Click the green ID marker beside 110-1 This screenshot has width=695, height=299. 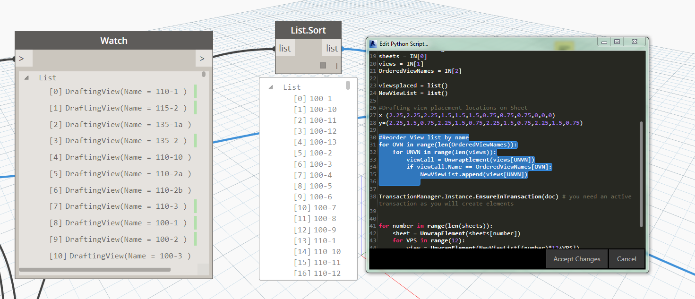coord(196,92)
